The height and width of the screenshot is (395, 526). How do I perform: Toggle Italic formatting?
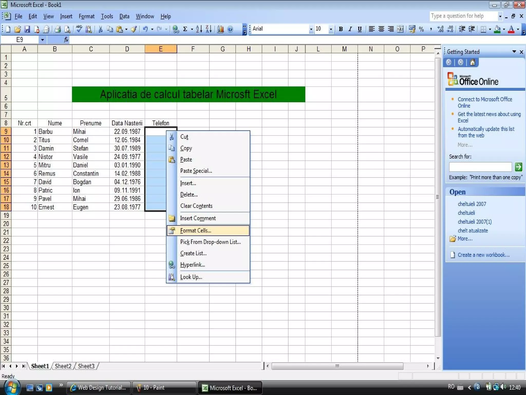coord(350,29)
